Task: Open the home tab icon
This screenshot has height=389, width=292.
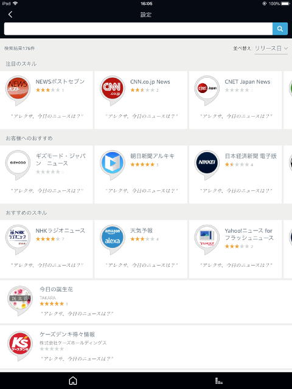Action: (73, 380)
